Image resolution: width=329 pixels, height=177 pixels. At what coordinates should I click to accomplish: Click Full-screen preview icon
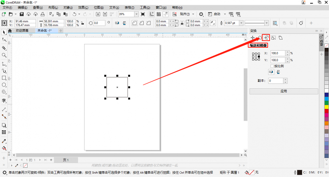pos(143,14)
